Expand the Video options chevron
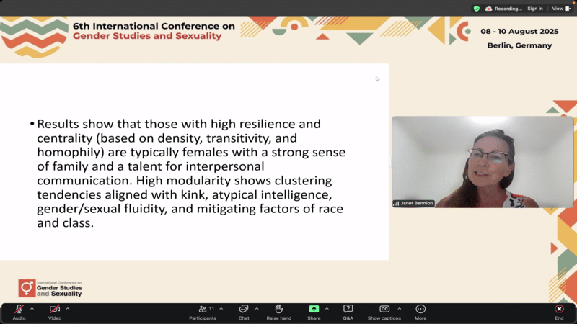 [68, 308]
